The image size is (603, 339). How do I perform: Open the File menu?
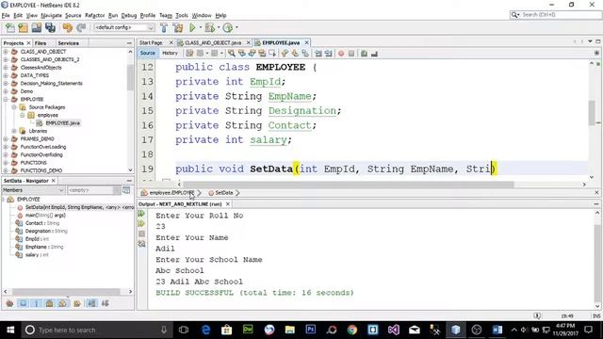click(6, 15)
